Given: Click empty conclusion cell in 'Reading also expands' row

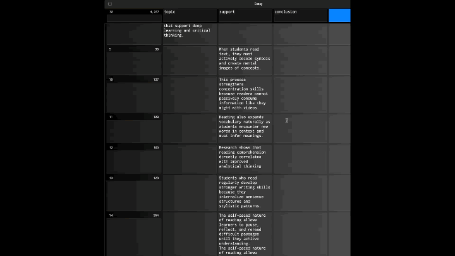Looking at the screenshot, I should point(300,127).
